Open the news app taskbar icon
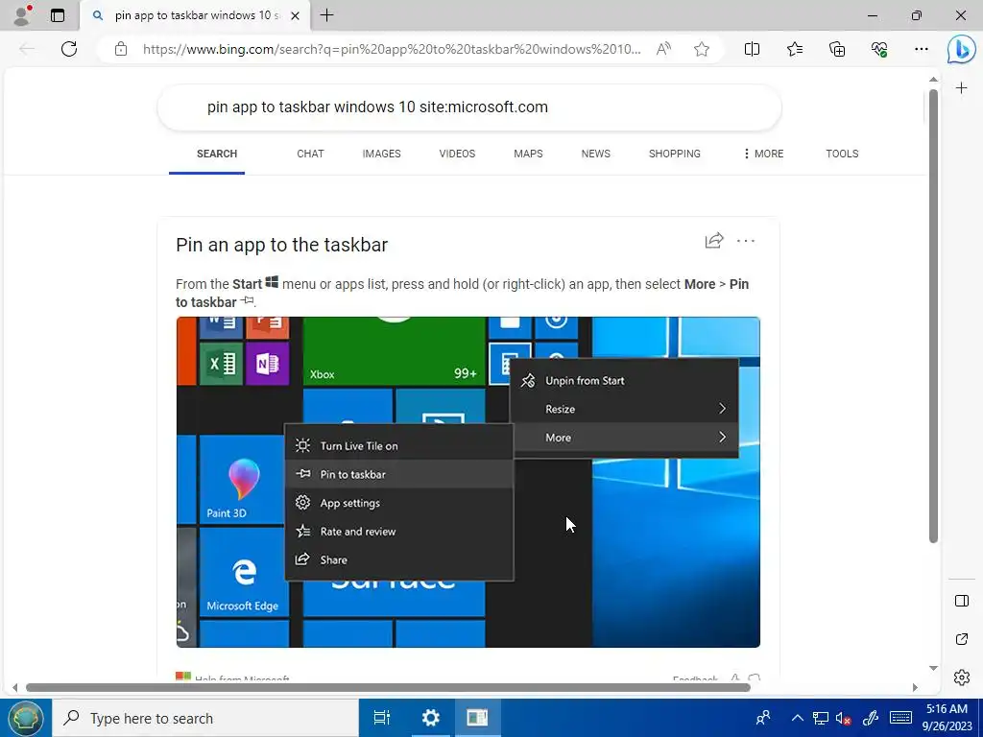The image size is (983, 737). pyautogui.click(x=476, y=718)
